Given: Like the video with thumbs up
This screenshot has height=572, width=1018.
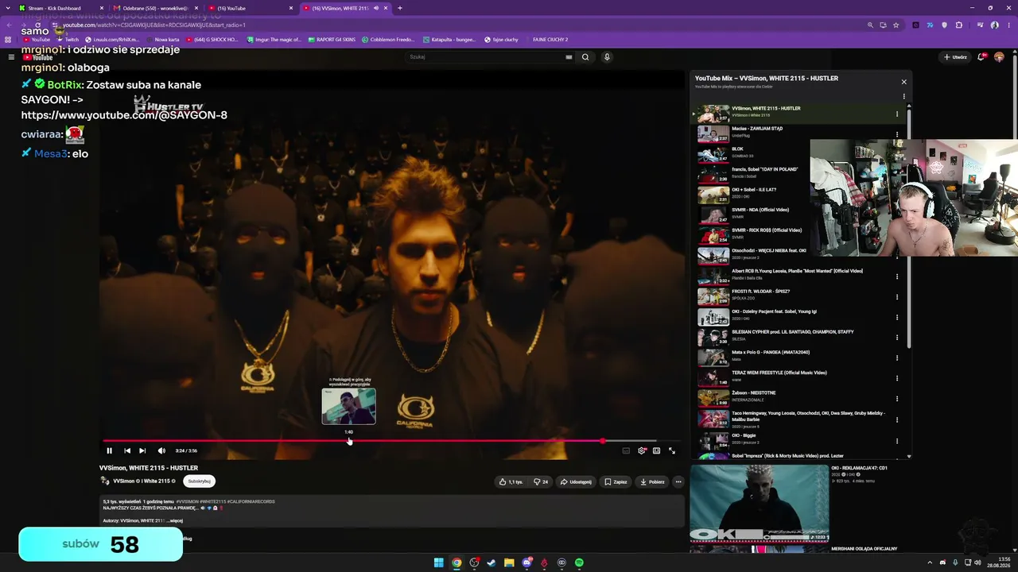Looking at the screenshot, I should pos(511,481).
